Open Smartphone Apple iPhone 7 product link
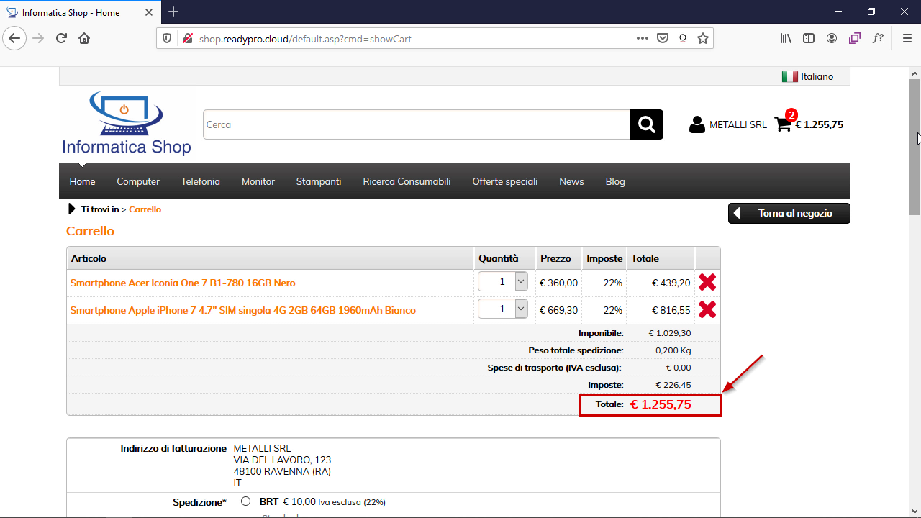Viewport: 921px width, 518px height. (243, 310)
